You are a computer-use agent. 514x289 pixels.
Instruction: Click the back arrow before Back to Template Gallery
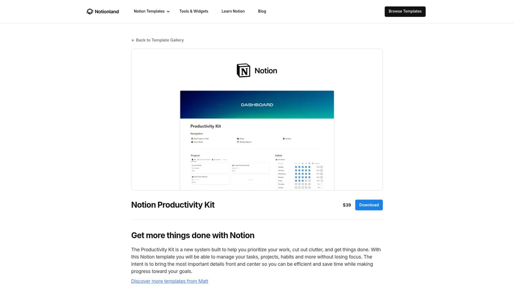pyautogui.click(x=133, y=40)
